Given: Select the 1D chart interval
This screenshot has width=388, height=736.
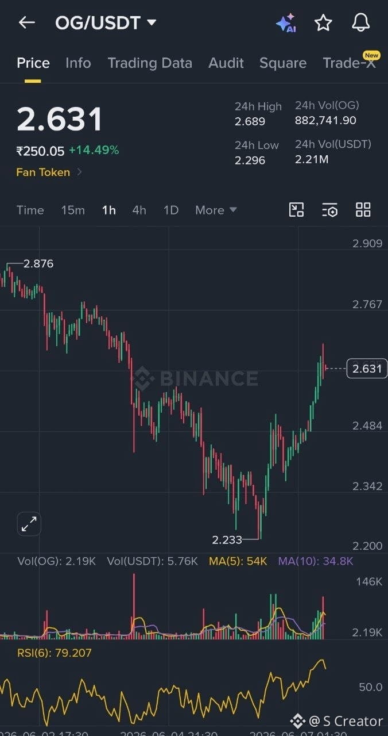Looking at the screenshot, I should [171, 210].
